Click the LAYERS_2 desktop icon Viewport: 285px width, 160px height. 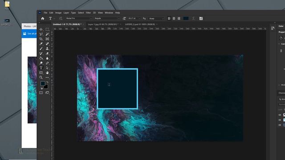coord(7,22)
